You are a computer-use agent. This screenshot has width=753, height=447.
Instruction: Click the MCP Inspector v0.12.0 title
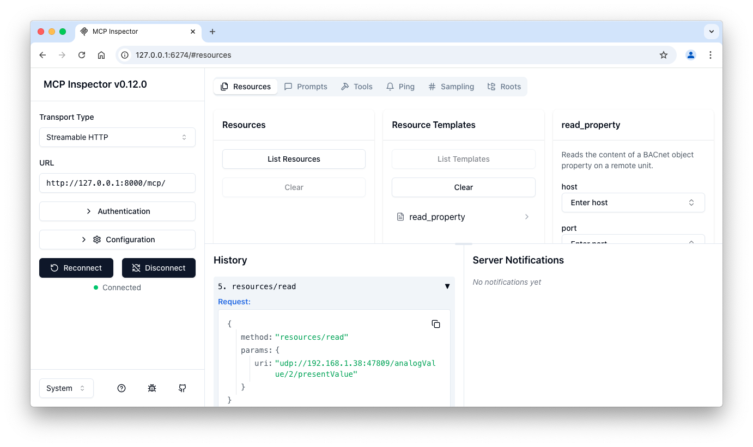95,84
